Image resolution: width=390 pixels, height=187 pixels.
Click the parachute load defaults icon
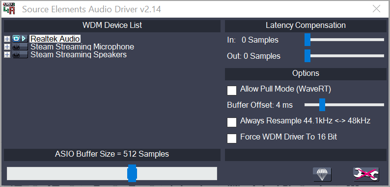coord(322,174)
